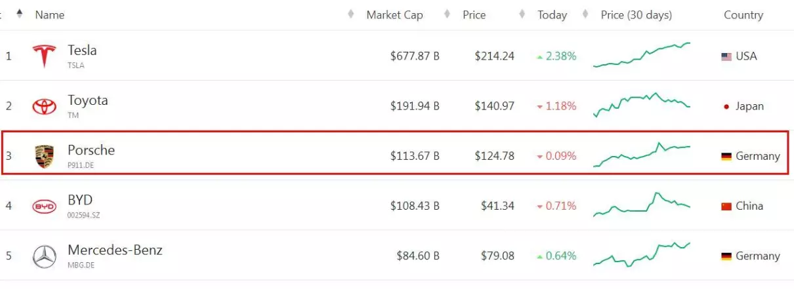
Task: Sort by the Price column header
Action: 474,14
